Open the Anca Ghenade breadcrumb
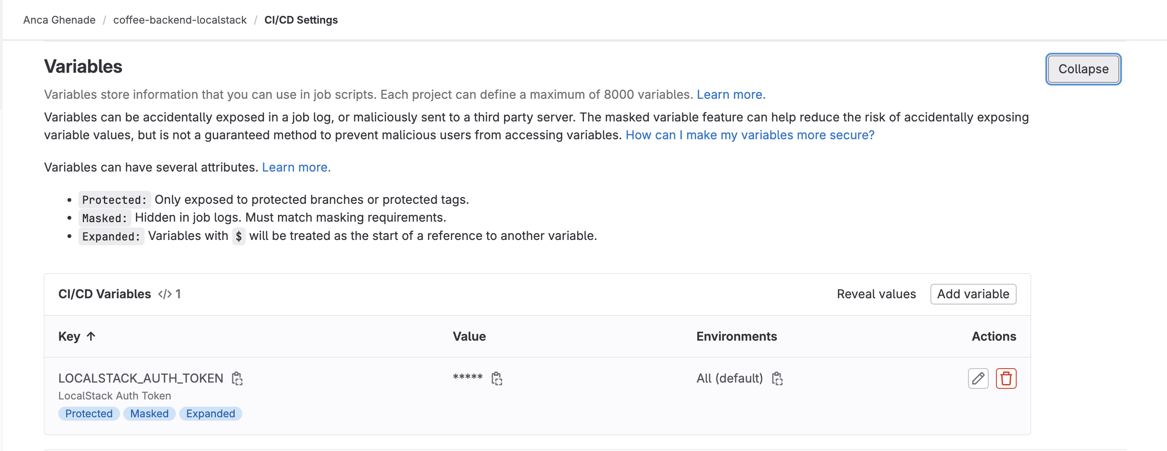This screenshot has height=451, width=1167. (x=59, y=20)
